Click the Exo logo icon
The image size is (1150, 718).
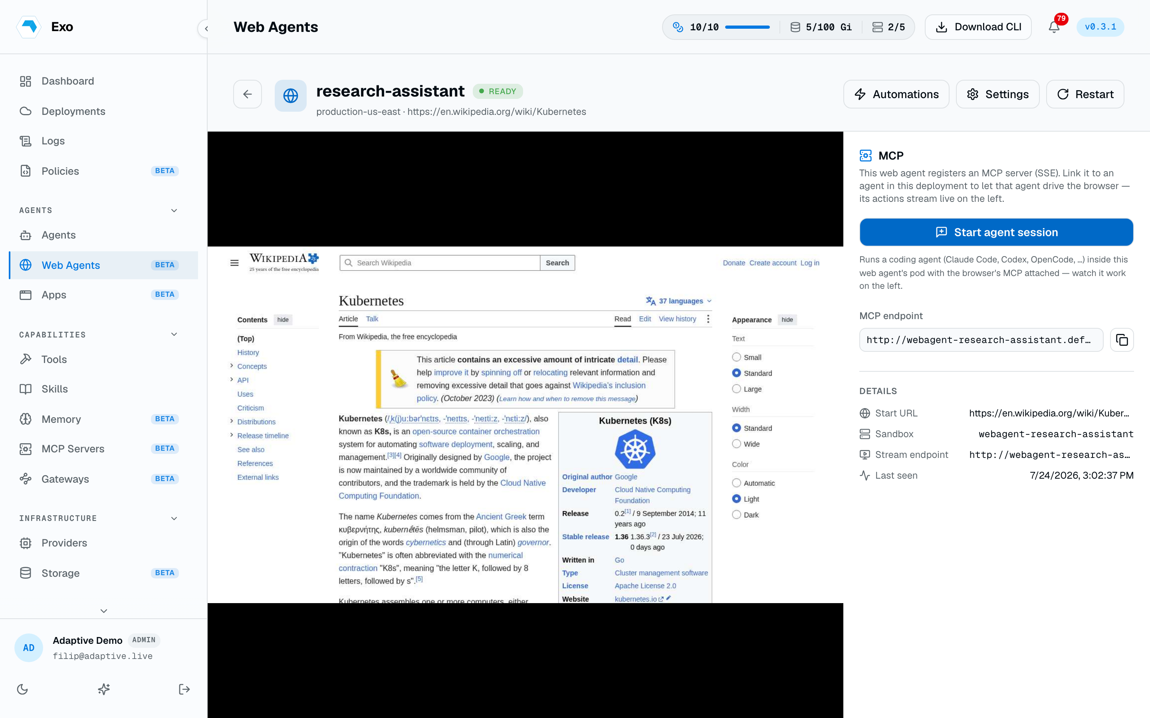tap(28, 27)
